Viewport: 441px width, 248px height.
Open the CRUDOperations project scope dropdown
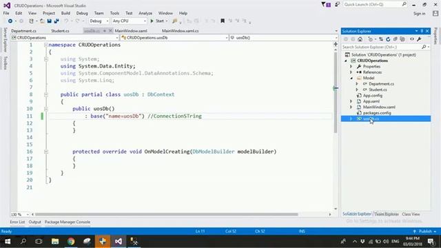point(65,38)
